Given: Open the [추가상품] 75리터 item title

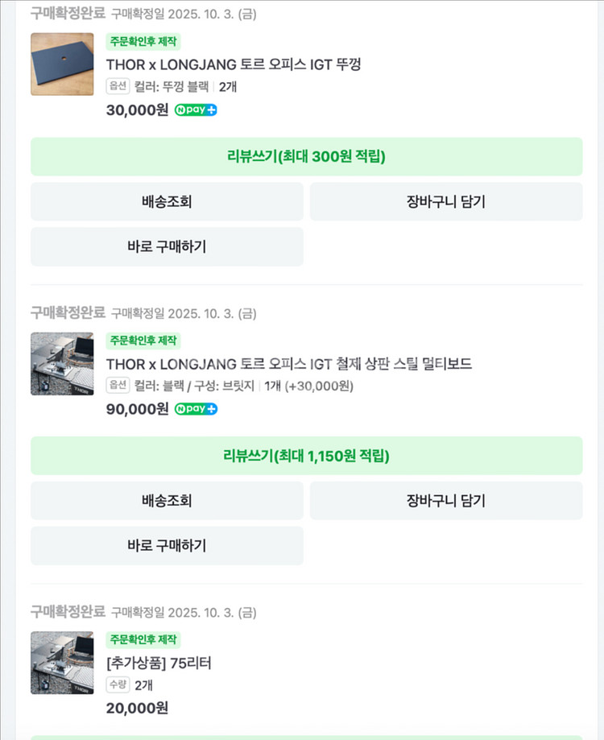Looking at the screenshot, I should 159,663.
